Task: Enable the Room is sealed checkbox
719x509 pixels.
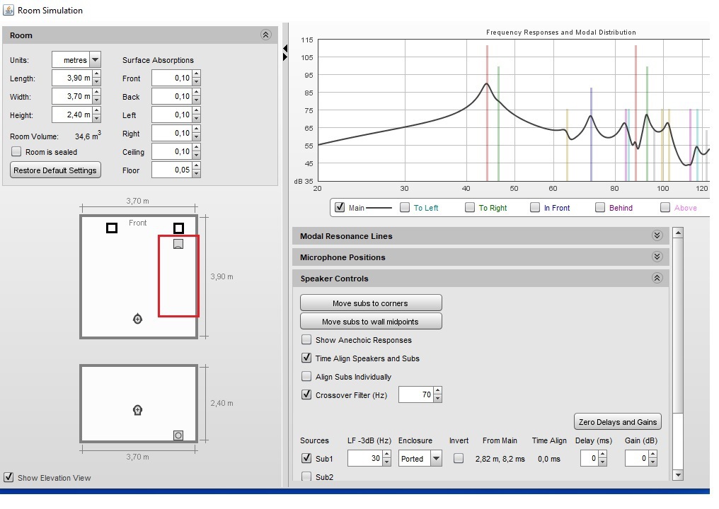Action: (16, 152)
